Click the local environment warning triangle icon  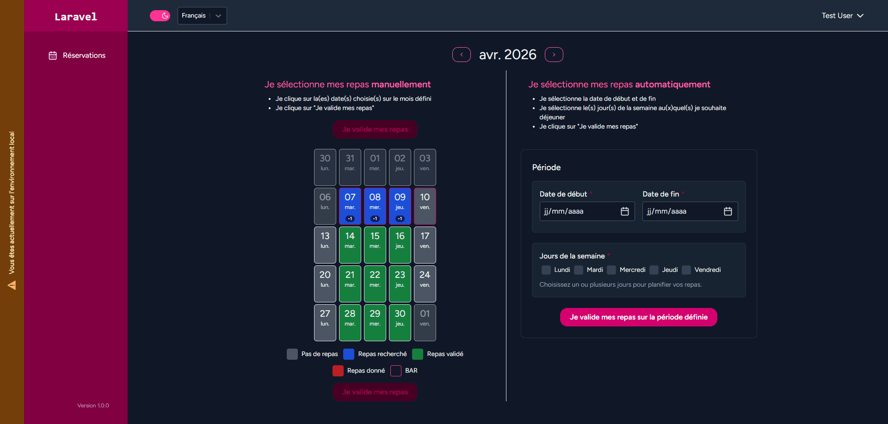[12, 285]
